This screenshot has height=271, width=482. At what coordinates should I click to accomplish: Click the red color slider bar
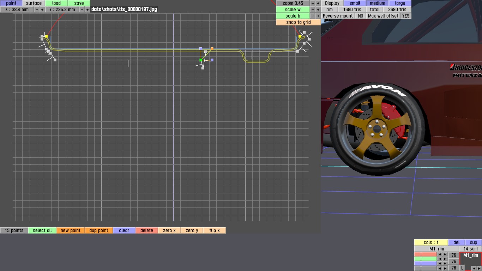426,254
